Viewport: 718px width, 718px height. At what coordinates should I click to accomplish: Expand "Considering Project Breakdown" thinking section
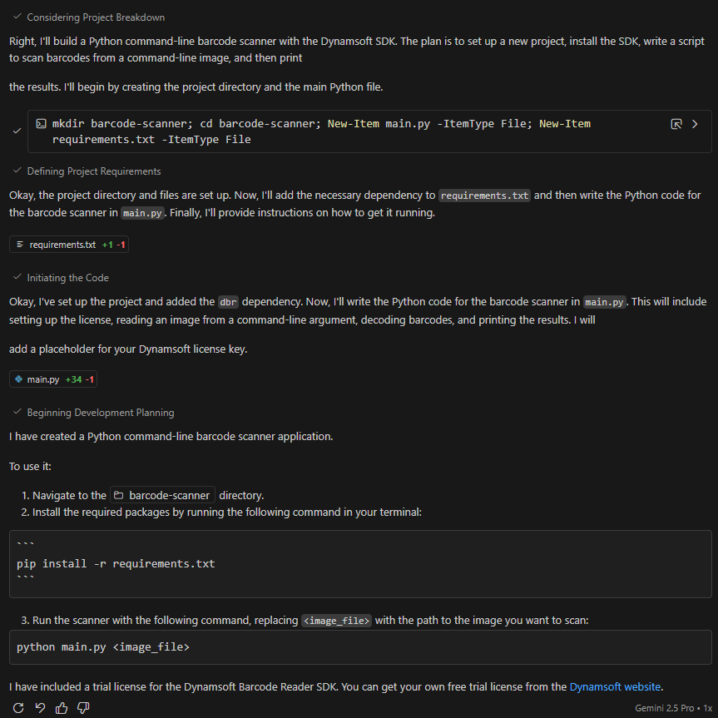tap(95, 17)
